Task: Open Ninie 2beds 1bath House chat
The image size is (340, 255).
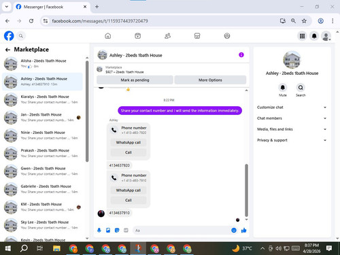Action: (x=42, y=135)
